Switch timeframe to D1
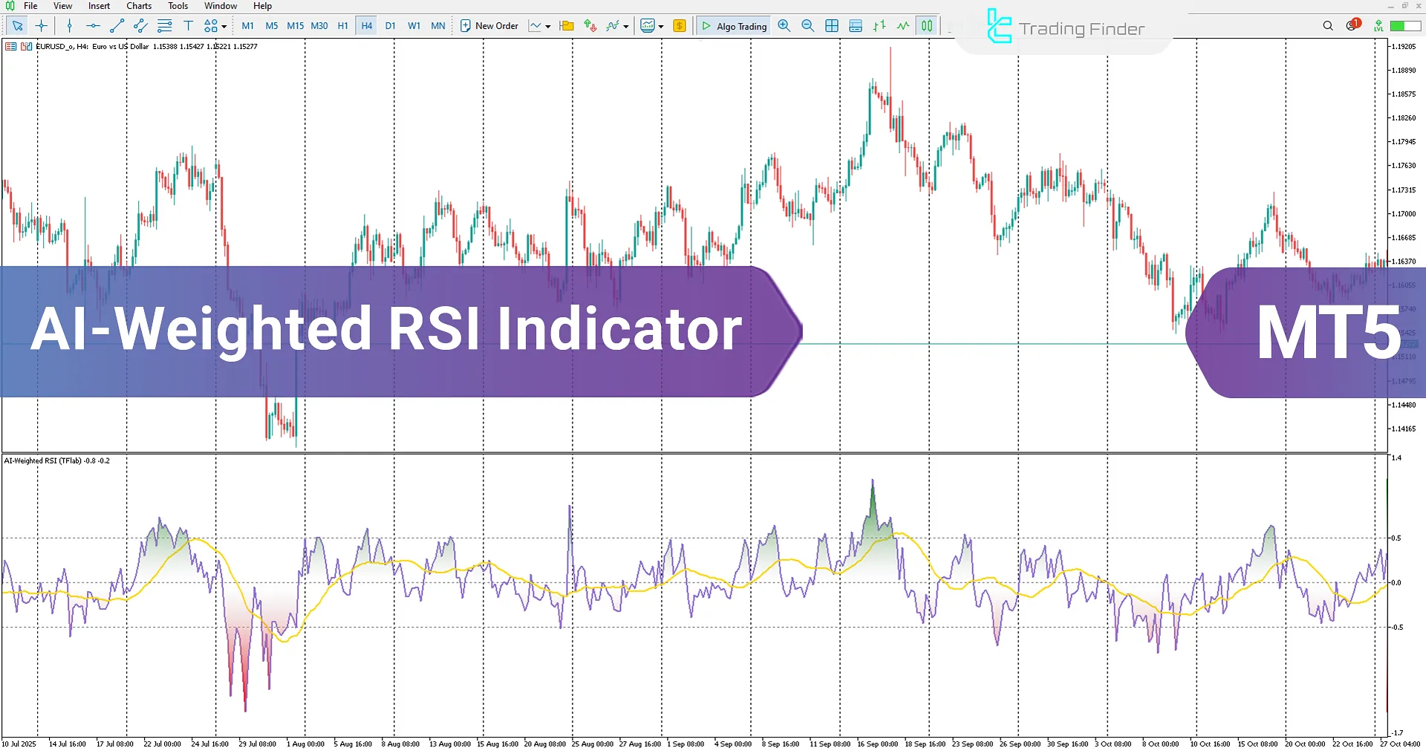The width and height of the screenshot is (1426, 751). [x=391, y=25]
